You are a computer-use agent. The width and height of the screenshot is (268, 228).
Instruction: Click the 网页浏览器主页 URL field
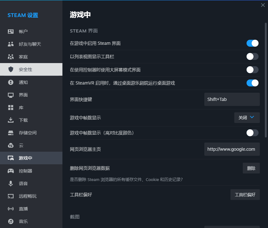pos(232,149)
